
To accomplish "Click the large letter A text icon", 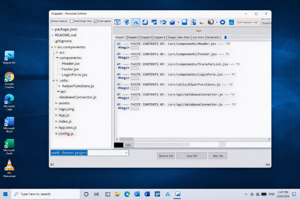I will pos(136,22).
